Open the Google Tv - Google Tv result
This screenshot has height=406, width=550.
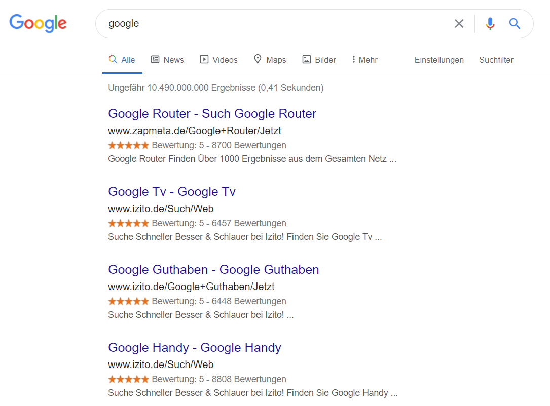coord(172,192)
